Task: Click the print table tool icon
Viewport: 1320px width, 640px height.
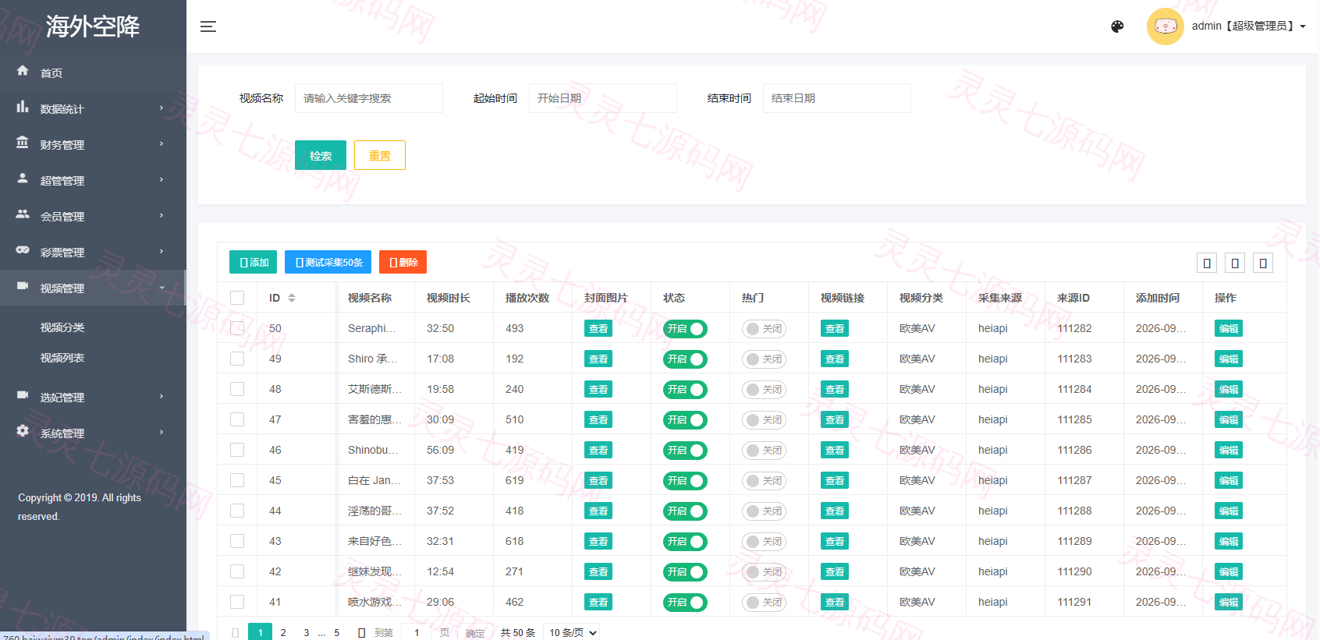Action: [x=1263, y=263]
